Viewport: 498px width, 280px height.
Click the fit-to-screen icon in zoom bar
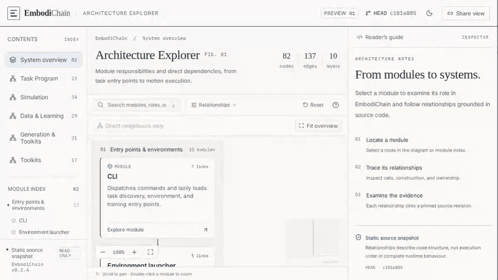[150, 253]
